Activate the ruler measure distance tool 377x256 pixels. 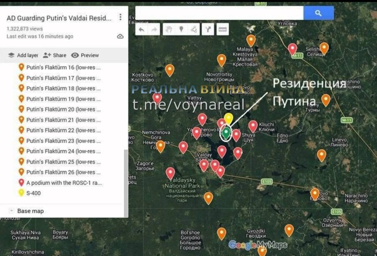223,29
